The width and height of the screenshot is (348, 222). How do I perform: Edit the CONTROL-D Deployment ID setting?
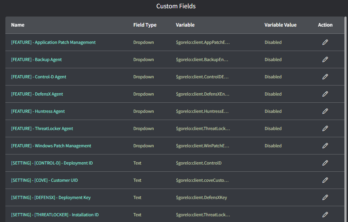point(325,163)
